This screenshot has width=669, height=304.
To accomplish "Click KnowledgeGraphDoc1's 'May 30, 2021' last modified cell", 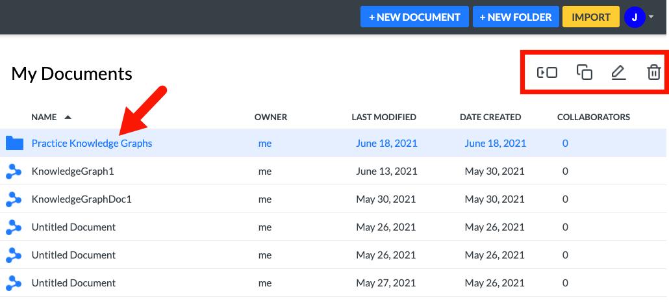I will pyautogui.click(x=386, y=199).
